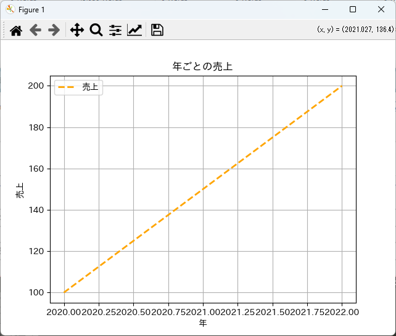Image resolution: width=396 pixels, height=336 pixels.
Task: Click the Figure 1 window title text
Action: pyautogui.click(x=31, y=9)
